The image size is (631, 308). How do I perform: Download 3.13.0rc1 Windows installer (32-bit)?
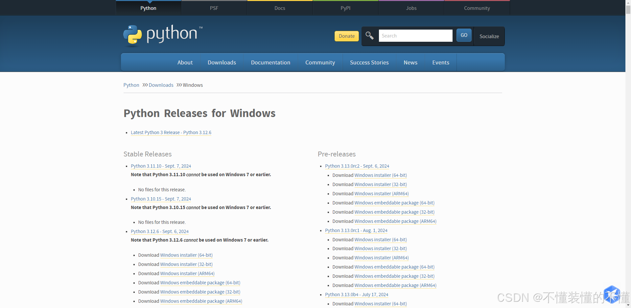pyautogui.click(x=381, y=249)
